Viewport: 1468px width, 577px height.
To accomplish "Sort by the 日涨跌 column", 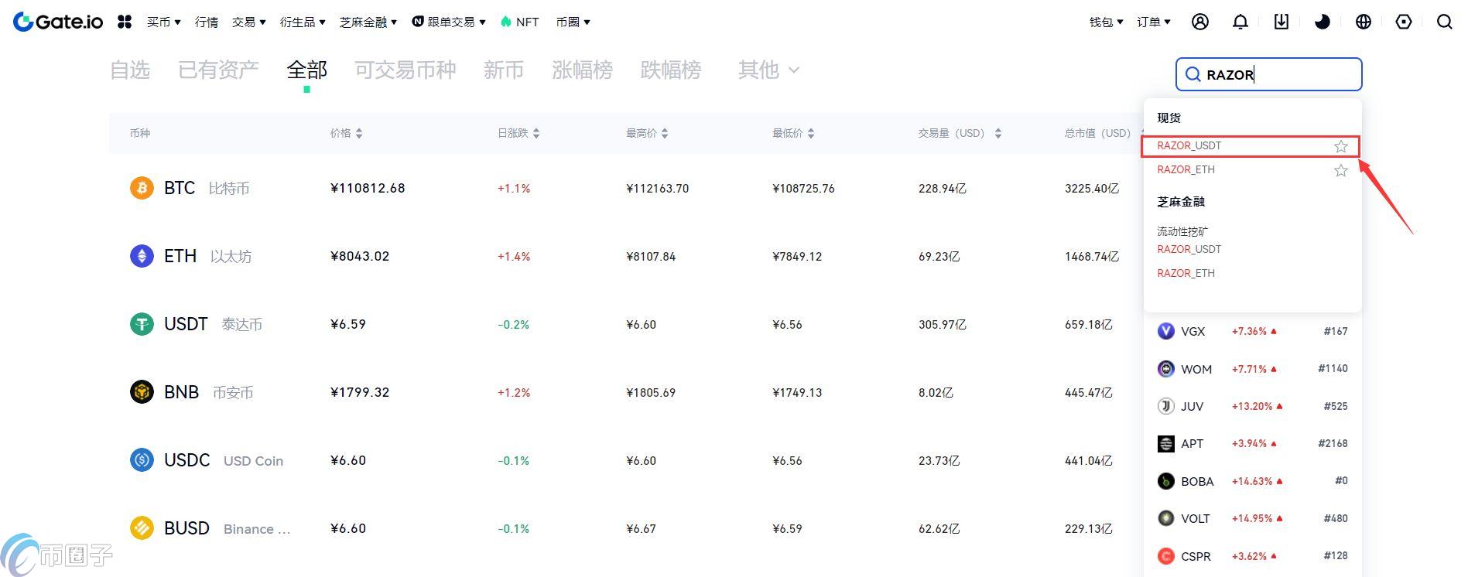I will (x=518, y=133).
